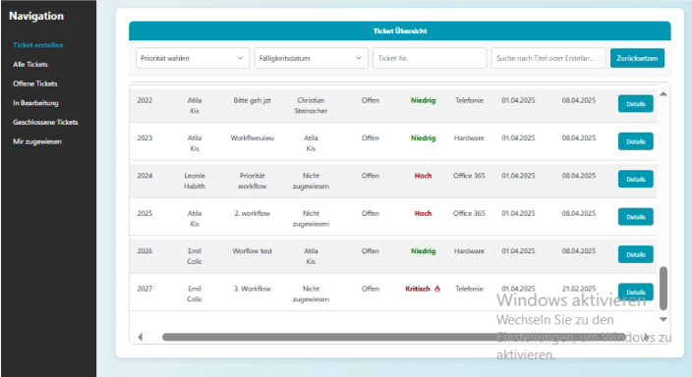Click the Zurücksetzen button
The image size is (692, 377).
click(637, 58)
